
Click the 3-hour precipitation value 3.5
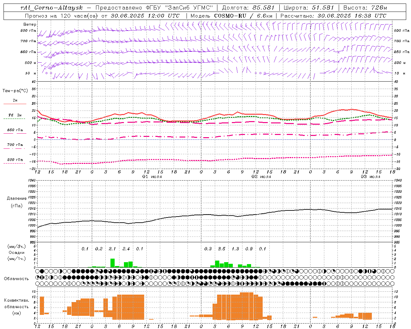(x=222, y=249)
